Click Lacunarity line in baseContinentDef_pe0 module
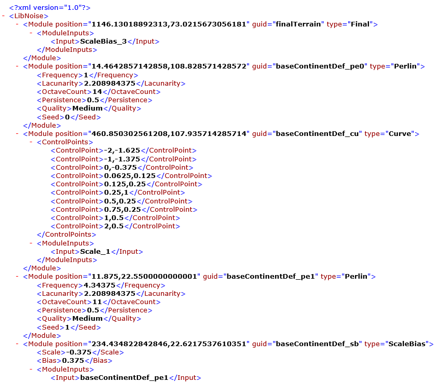The width and height of the screenshot is (438, 383). [111, 84]
